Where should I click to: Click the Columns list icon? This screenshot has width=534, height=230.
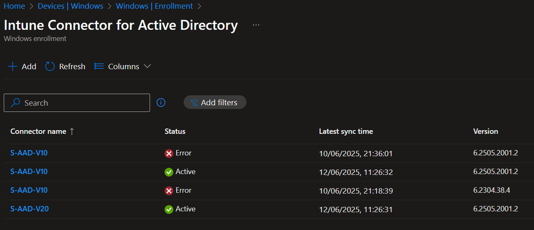(99, 66)
